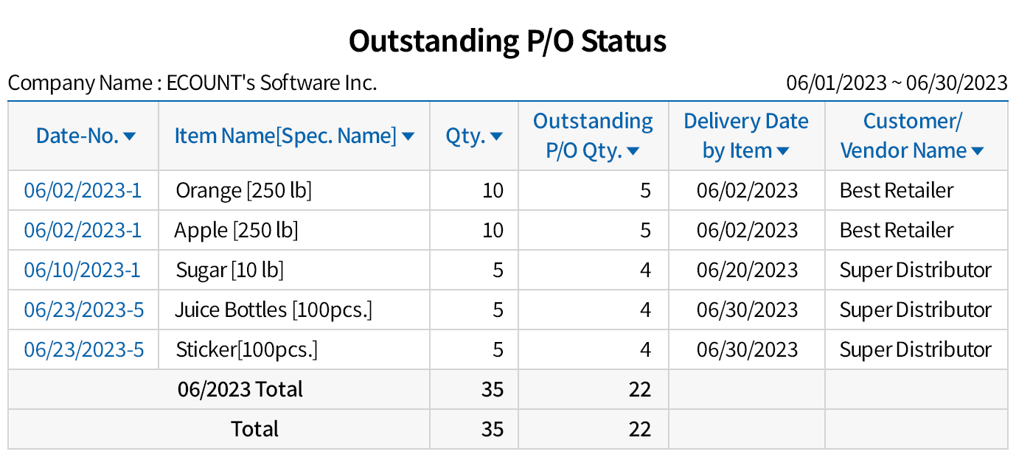
Task: Click the Juice Bottles [100pcs.] cell
Action: (x=273, y=310)
